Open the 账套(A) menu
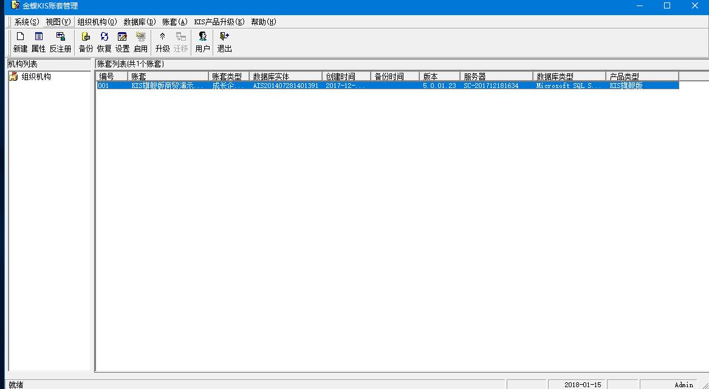709x389 pixels. click(175, 22)
